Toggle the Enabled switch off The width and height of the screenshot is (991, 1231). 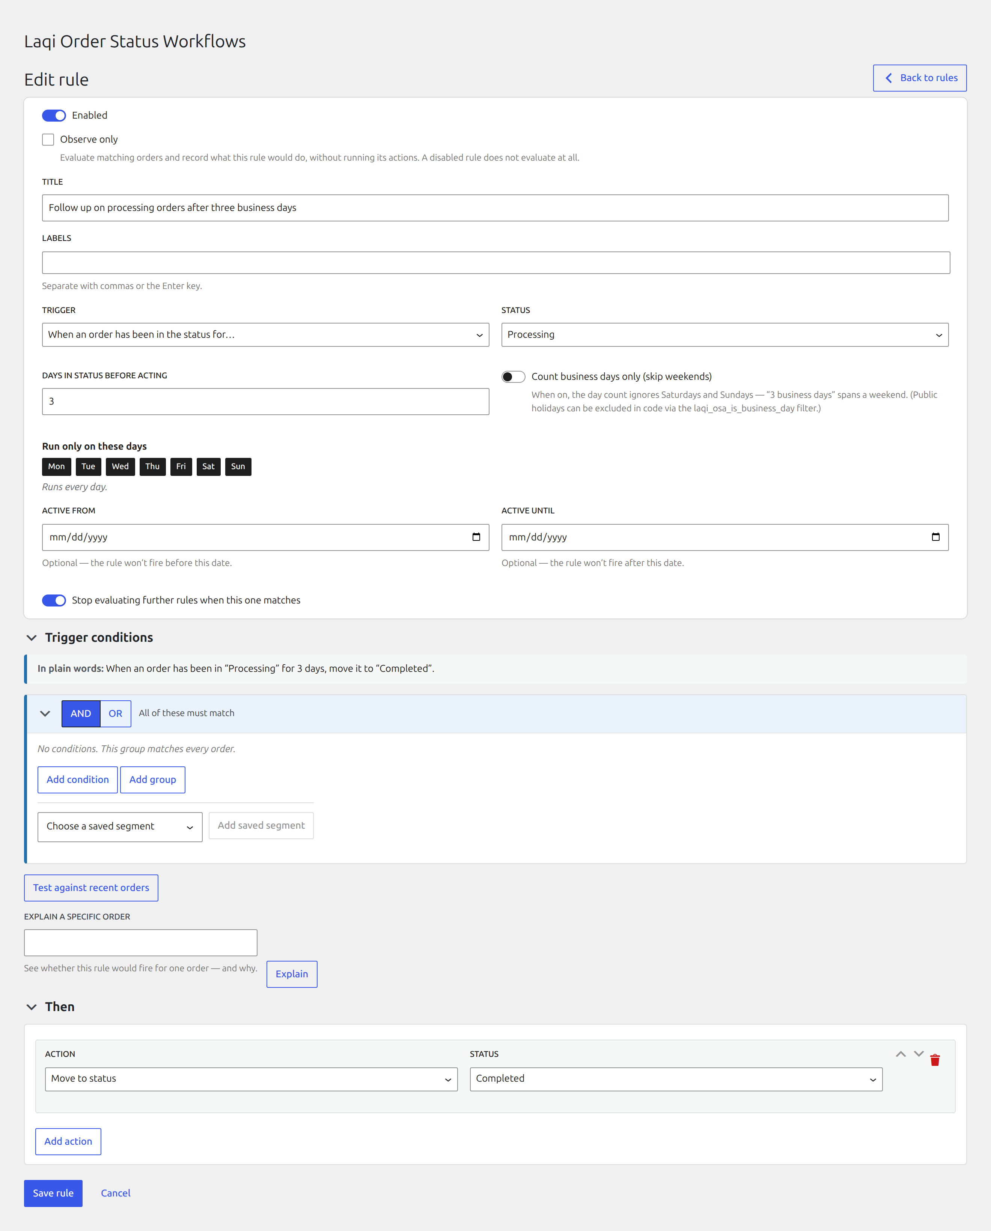[x=54, y=116]
